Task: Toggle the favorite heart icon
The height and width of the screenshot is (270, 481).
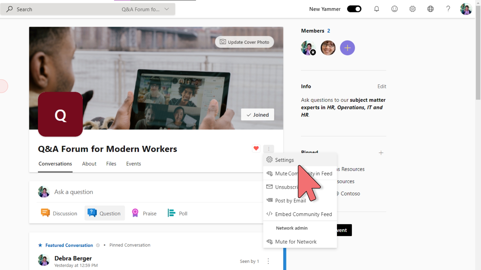Action: click(256, 148)
